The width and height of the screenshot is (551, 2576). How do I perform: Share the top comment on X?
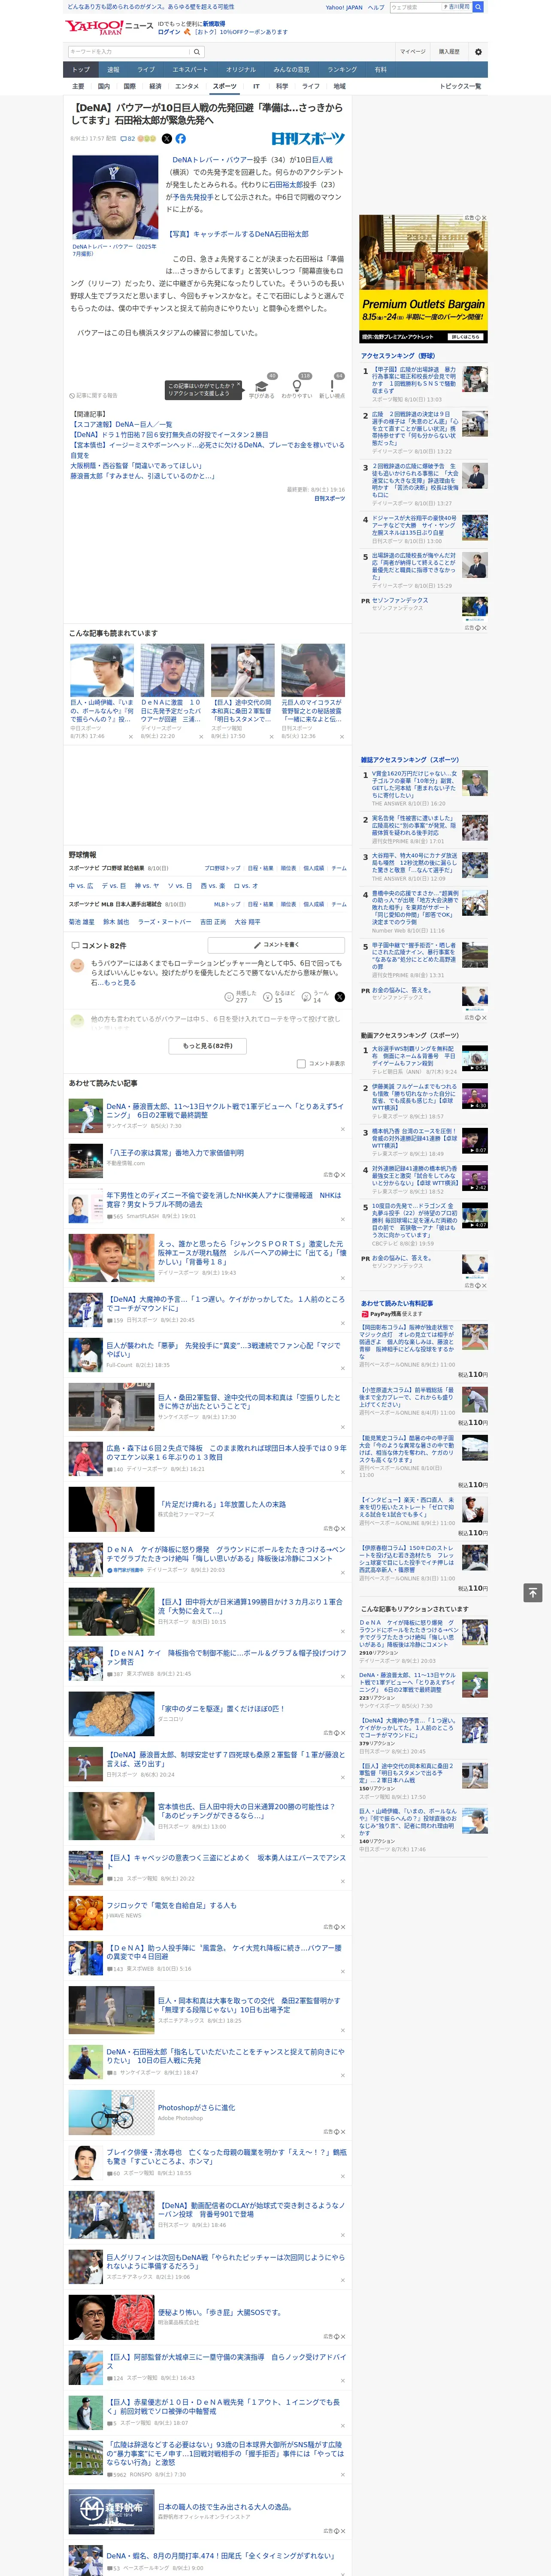(339, 996)
